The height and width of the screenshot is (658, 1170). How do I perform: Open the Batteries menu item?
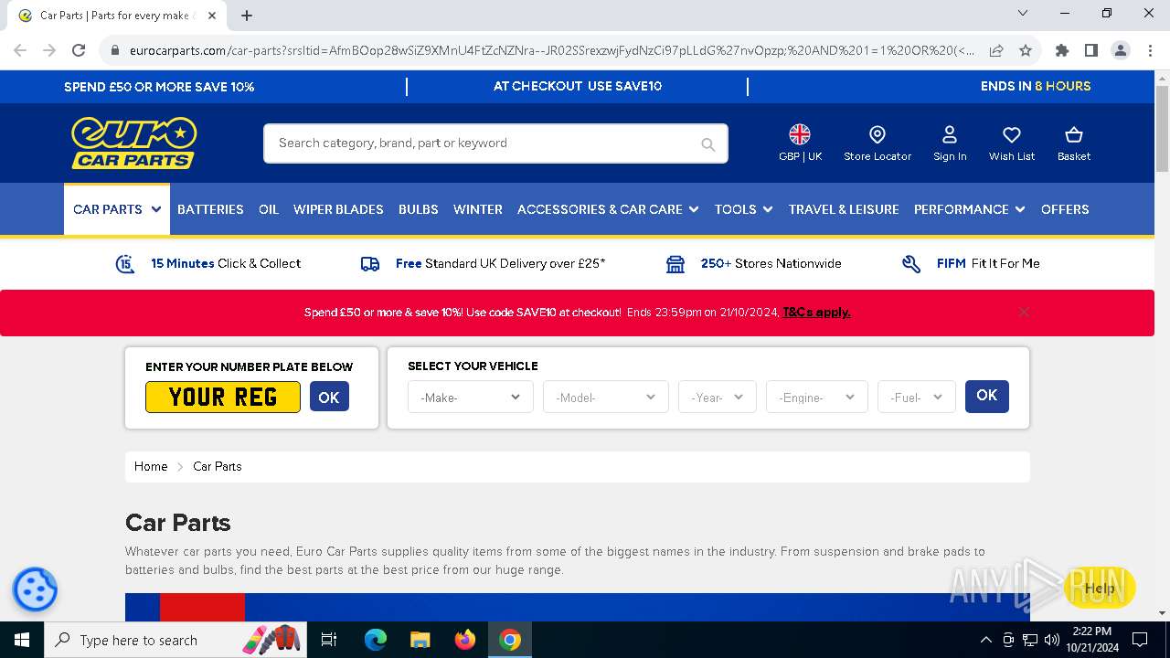coord(210,209)
